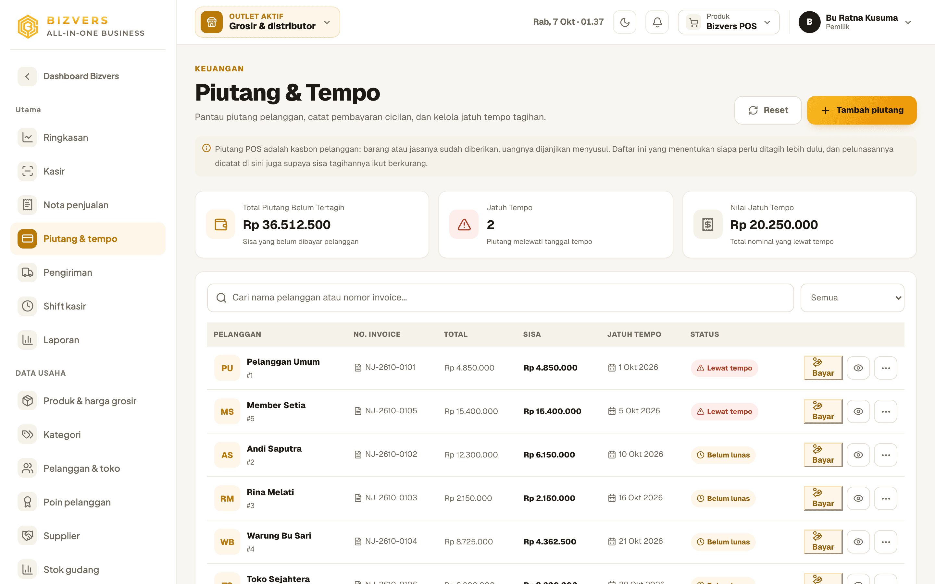This screenshot has height=584, width=935.
Task: Open Stok gudang chart icon
Action: pos(27,569)
